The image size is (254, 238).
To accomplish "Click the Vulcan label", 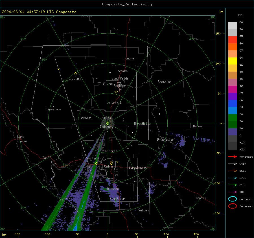I will [143, 210].
